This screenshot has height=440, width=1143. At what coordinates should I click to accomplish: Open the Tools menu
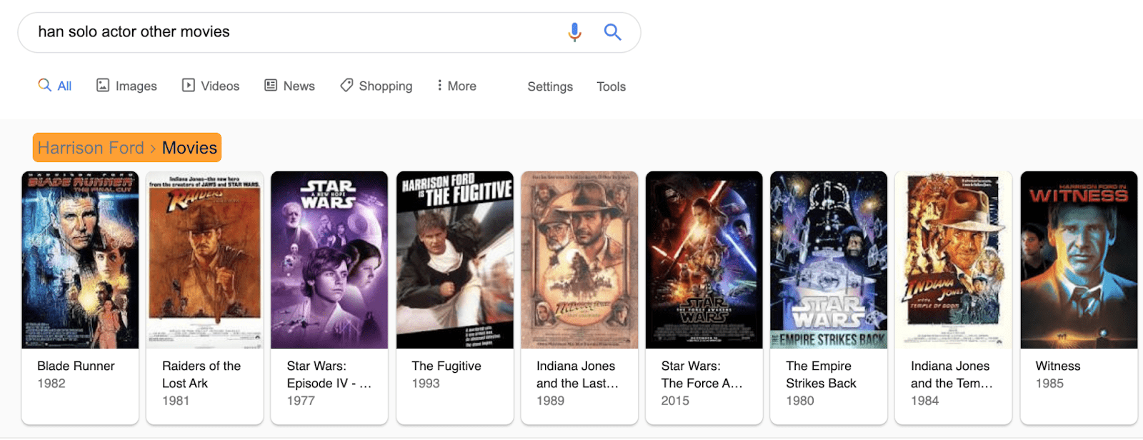click(x=610, y=86)
